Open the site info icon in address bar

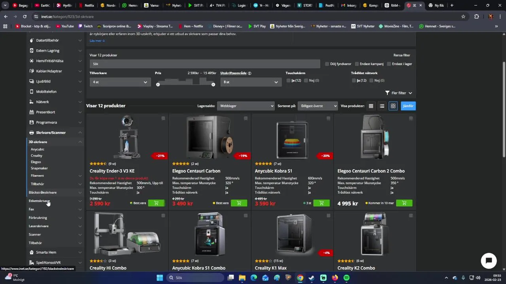click(36, 17)
